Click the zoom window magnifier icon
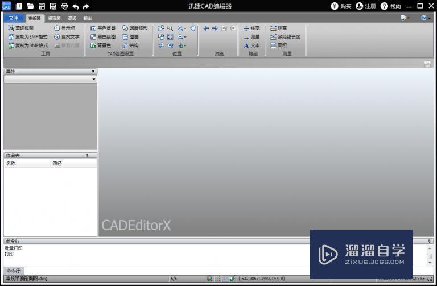This screenshot has height=286, width=437. 170,28
